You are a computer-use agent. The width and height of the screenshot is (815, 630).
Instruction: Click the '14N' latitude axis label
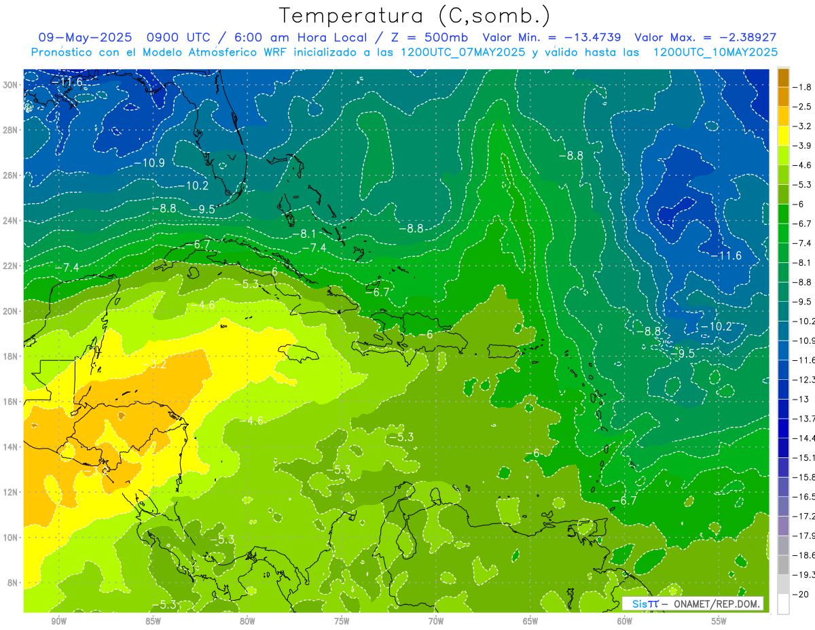coord(10,447)
